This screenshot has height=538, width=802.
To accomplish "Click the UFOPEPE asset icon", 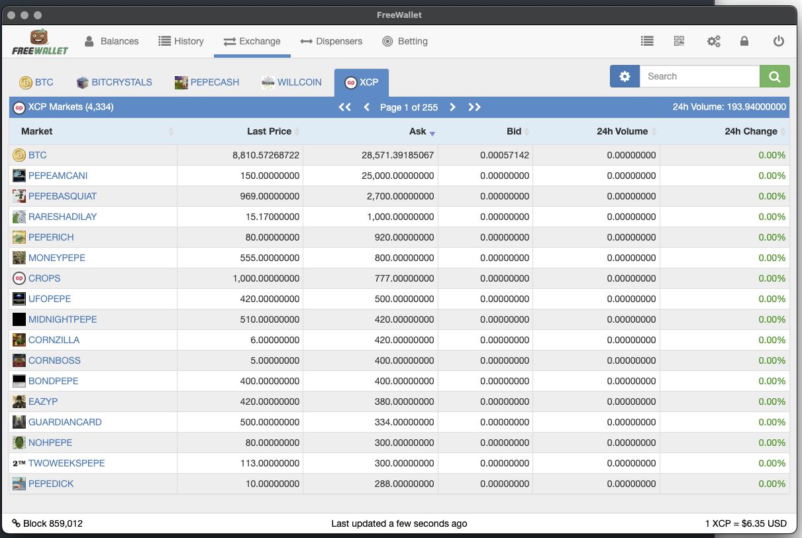I will pos(19,299).
